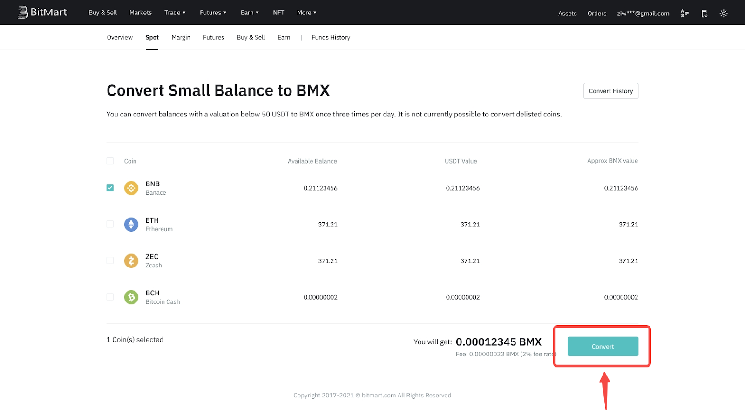Open the app download icon
The height and width of the screenshot is (417, 745).
tap(704, 14)
